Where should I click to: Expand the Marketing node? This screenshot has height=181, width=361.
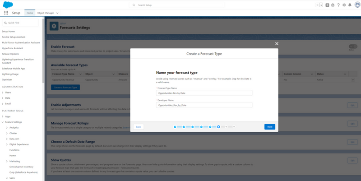(x=7, y=161)
